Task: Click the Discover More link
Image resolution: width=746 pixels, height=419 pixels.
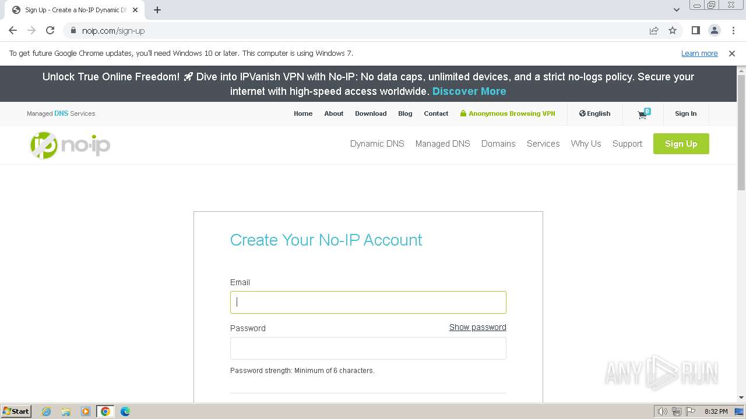Action: click(469, 91)
